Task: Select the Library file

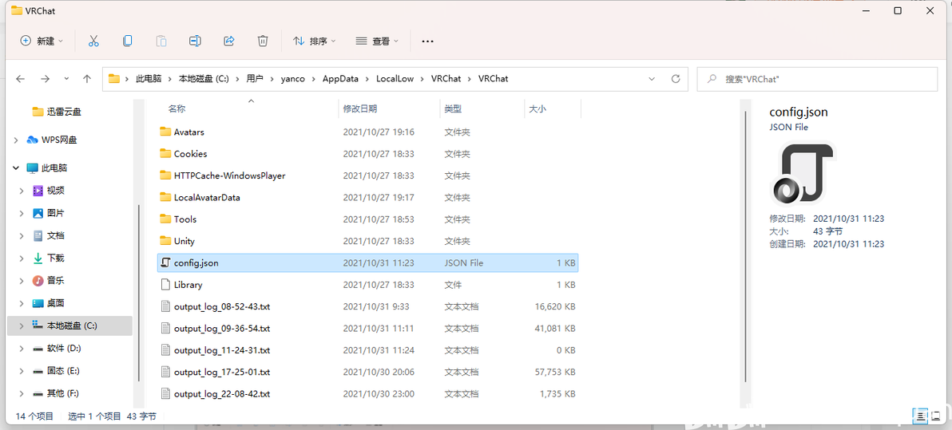Action: (x=367, y=285)
